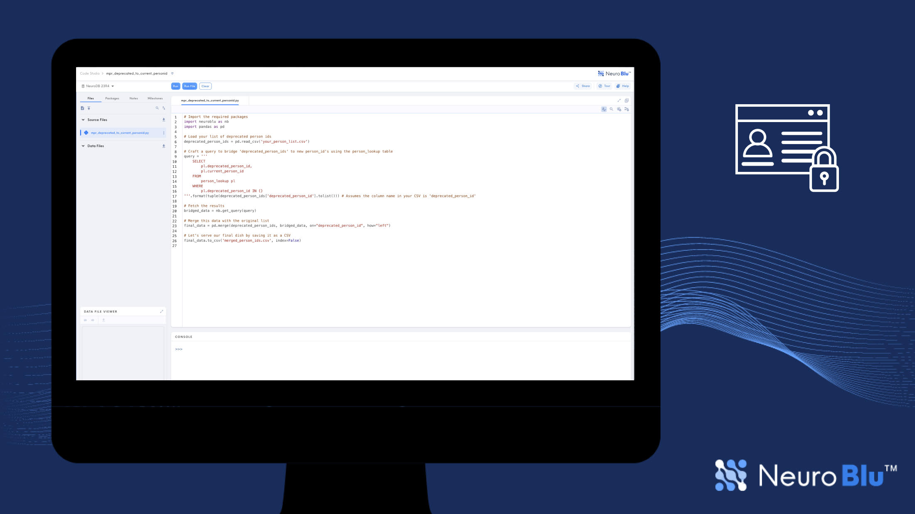Maximize the Data File Viewer panel
Viewport: 915px width, 514px height.
coord(162,311)
